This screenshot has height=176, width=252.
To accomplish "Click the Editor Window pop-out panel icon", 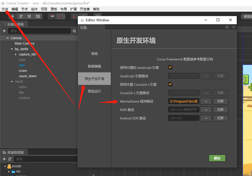I will pyautogui.click(x=227, y=27).
